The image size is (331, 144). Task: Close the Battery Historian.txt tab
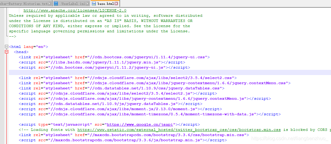click(x=50, y=3)
